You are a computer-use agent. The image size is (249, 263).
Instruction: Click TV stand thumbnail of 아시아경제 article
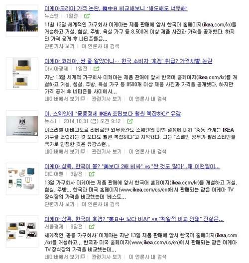click(x=22, y=74)
